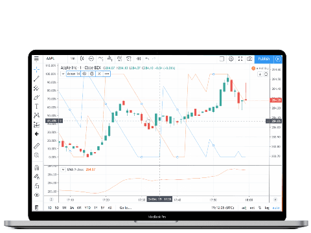
Task: Click the play icon beside Publish
Action: 278,59
